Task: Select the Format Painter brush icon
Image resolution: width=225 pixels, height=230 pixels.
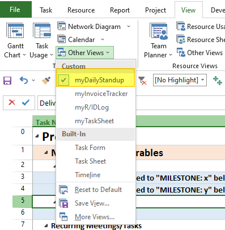Action: (46, 81)
